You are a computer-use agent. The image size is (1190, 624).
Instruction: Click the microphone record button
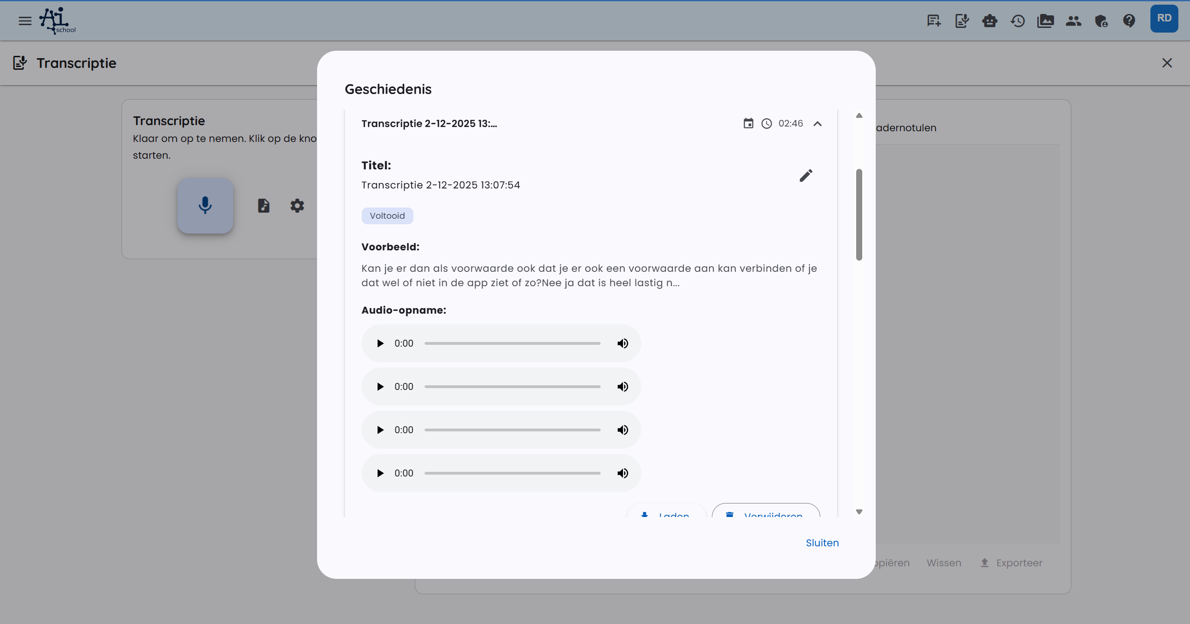point(205,205)
